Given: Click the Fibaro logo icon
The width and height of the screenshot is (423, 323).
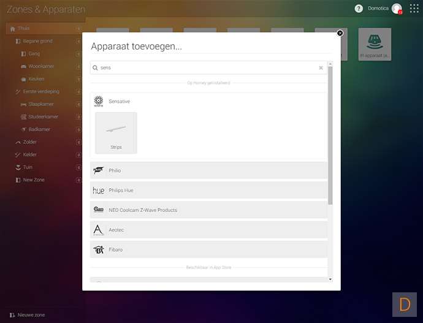Looking at the screenshot, I should coord(99,249).
